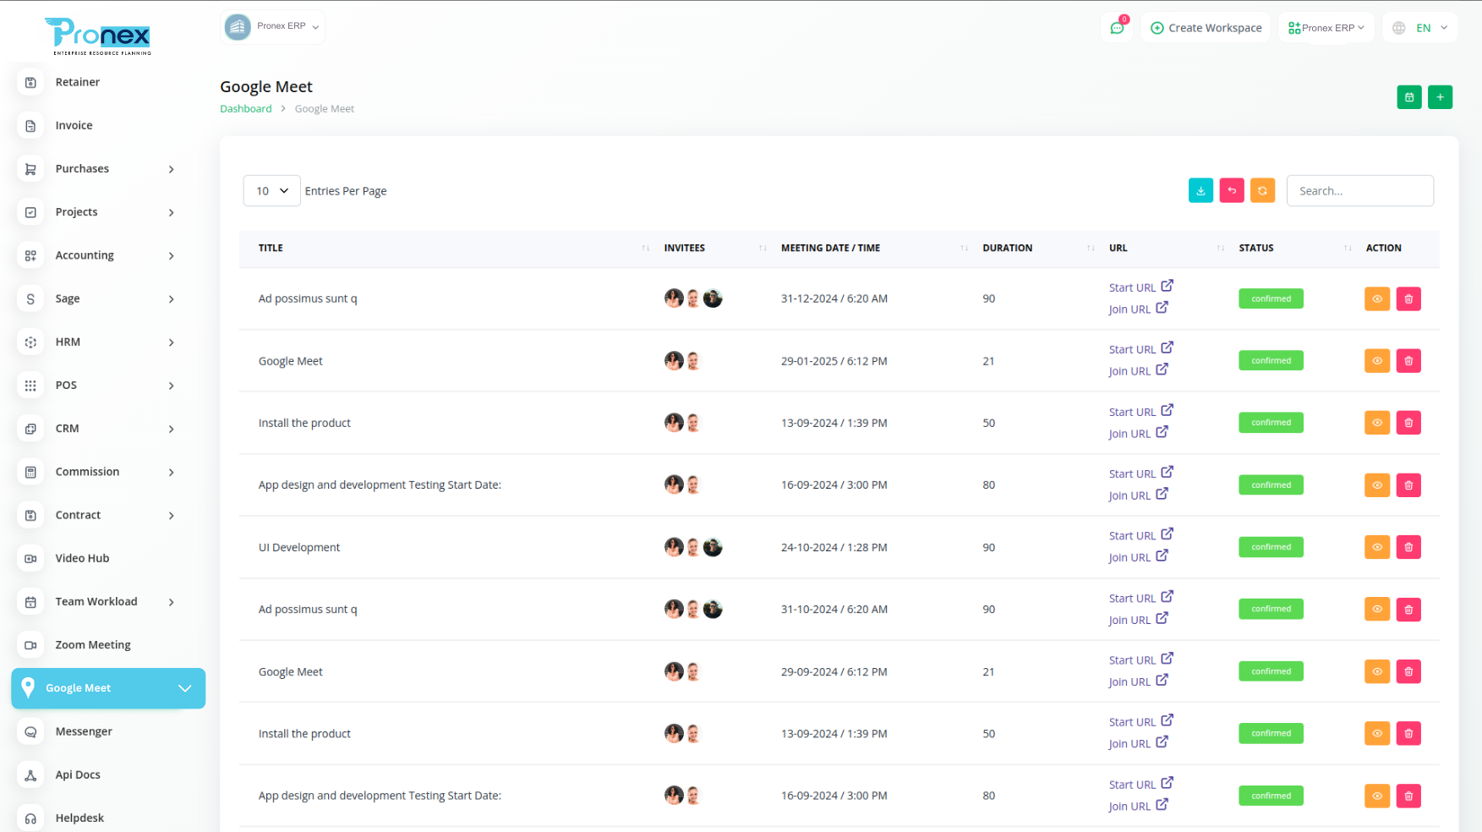View the last App design meeting row
Screen dimensions: 1482x832
click(x=1377, y=796)
